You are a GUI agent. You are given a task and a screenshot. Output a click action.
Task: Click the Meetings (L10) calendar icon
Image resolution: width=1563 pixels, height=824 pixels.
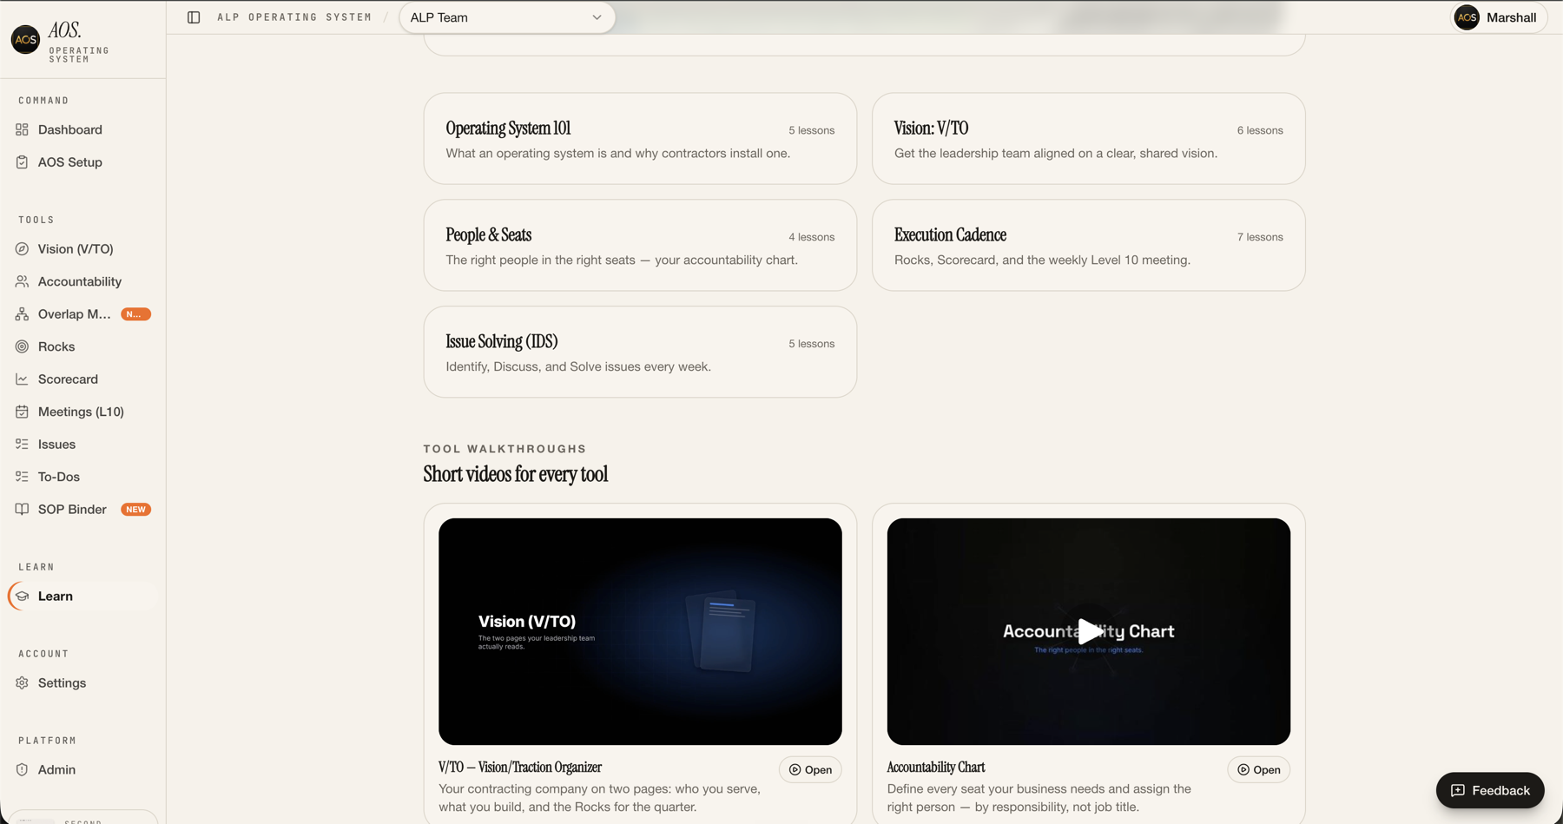pyautogui.click(x=22, y=412)
